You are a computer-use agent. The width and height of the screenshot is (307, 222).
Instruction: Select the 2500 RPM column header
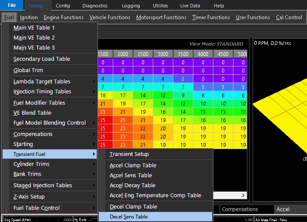(143, 54)
